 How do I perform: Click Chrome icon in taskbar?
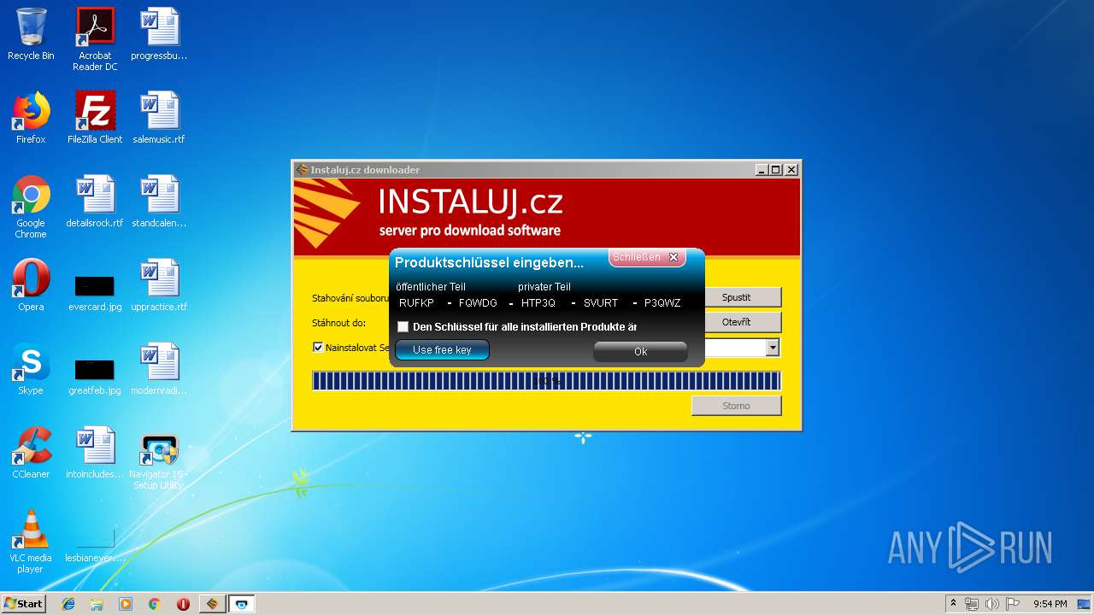pos(154,604)
